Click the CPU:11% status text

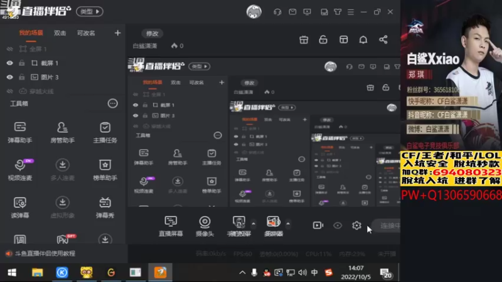coord(319,254)
